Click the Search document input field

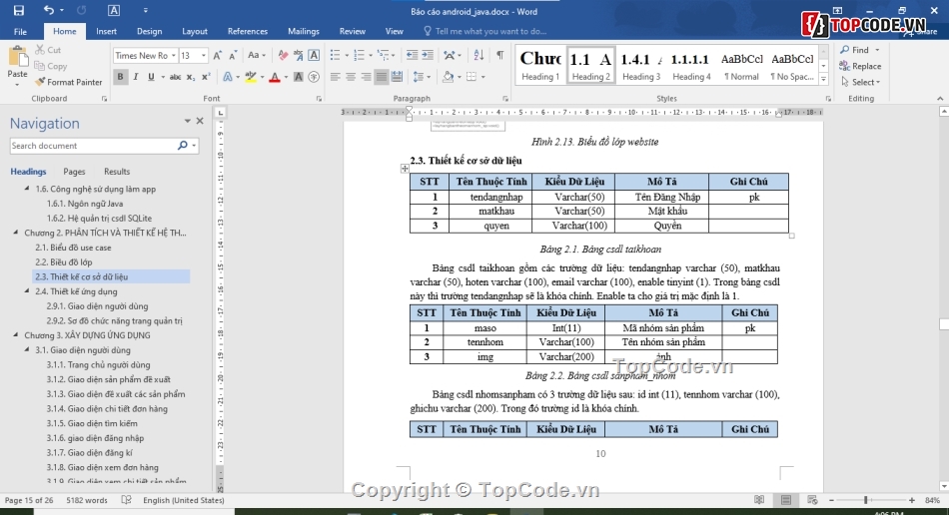pyautogui.click(x=92, y=146)
